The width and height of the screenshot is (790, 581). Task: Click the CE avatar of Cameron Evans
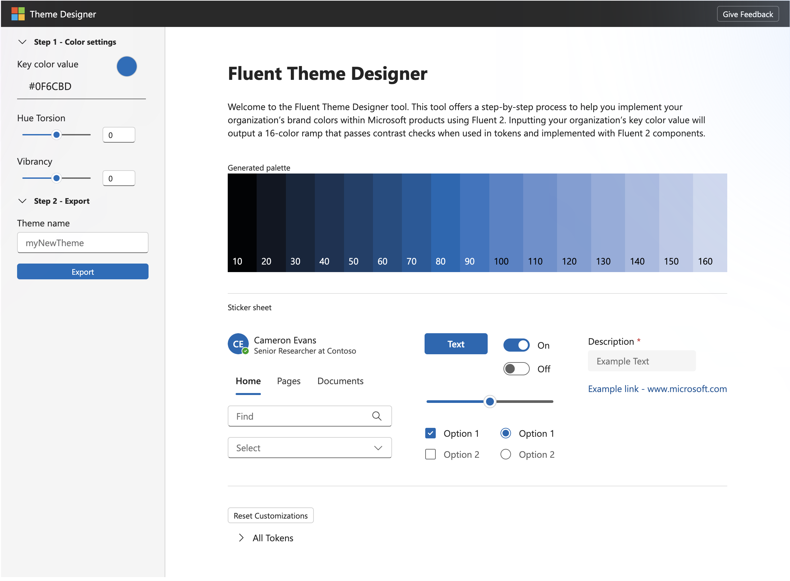tap(238, 344)
